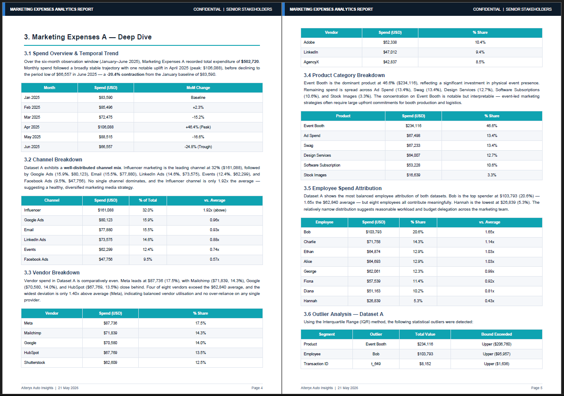Image resolution: width=564 pixels, height=396 pixels.
Task: Select the 'Shutterstock' vendor cell
Action: 52,363
